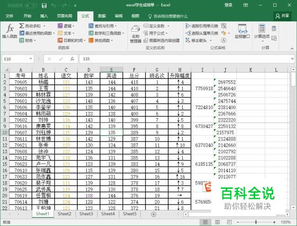Click Trace Precedents
Image resolution: width=297 pixels, height=226 pixels.
click(x=202, y=26)
